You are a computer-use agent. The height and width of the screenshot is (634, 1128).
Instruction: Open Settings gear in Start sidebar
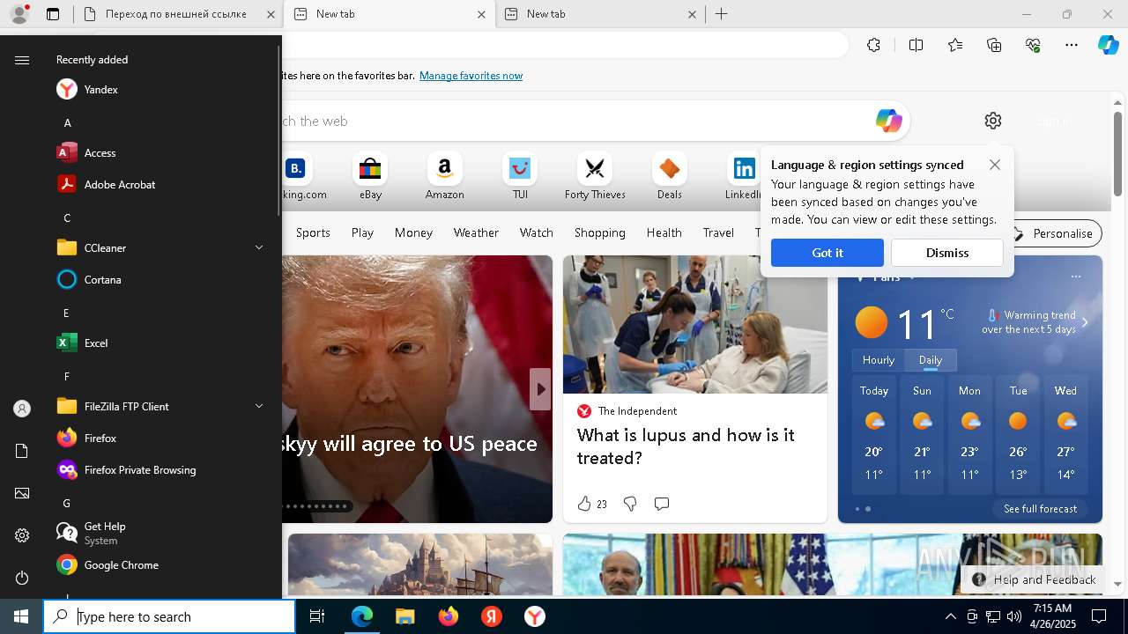click(x=22, y=535)
